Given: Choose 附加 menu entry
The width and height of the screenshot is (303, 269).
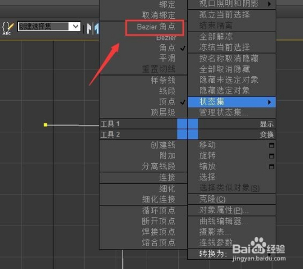Looking at the screenshot, I should click(x=167, y=156).
